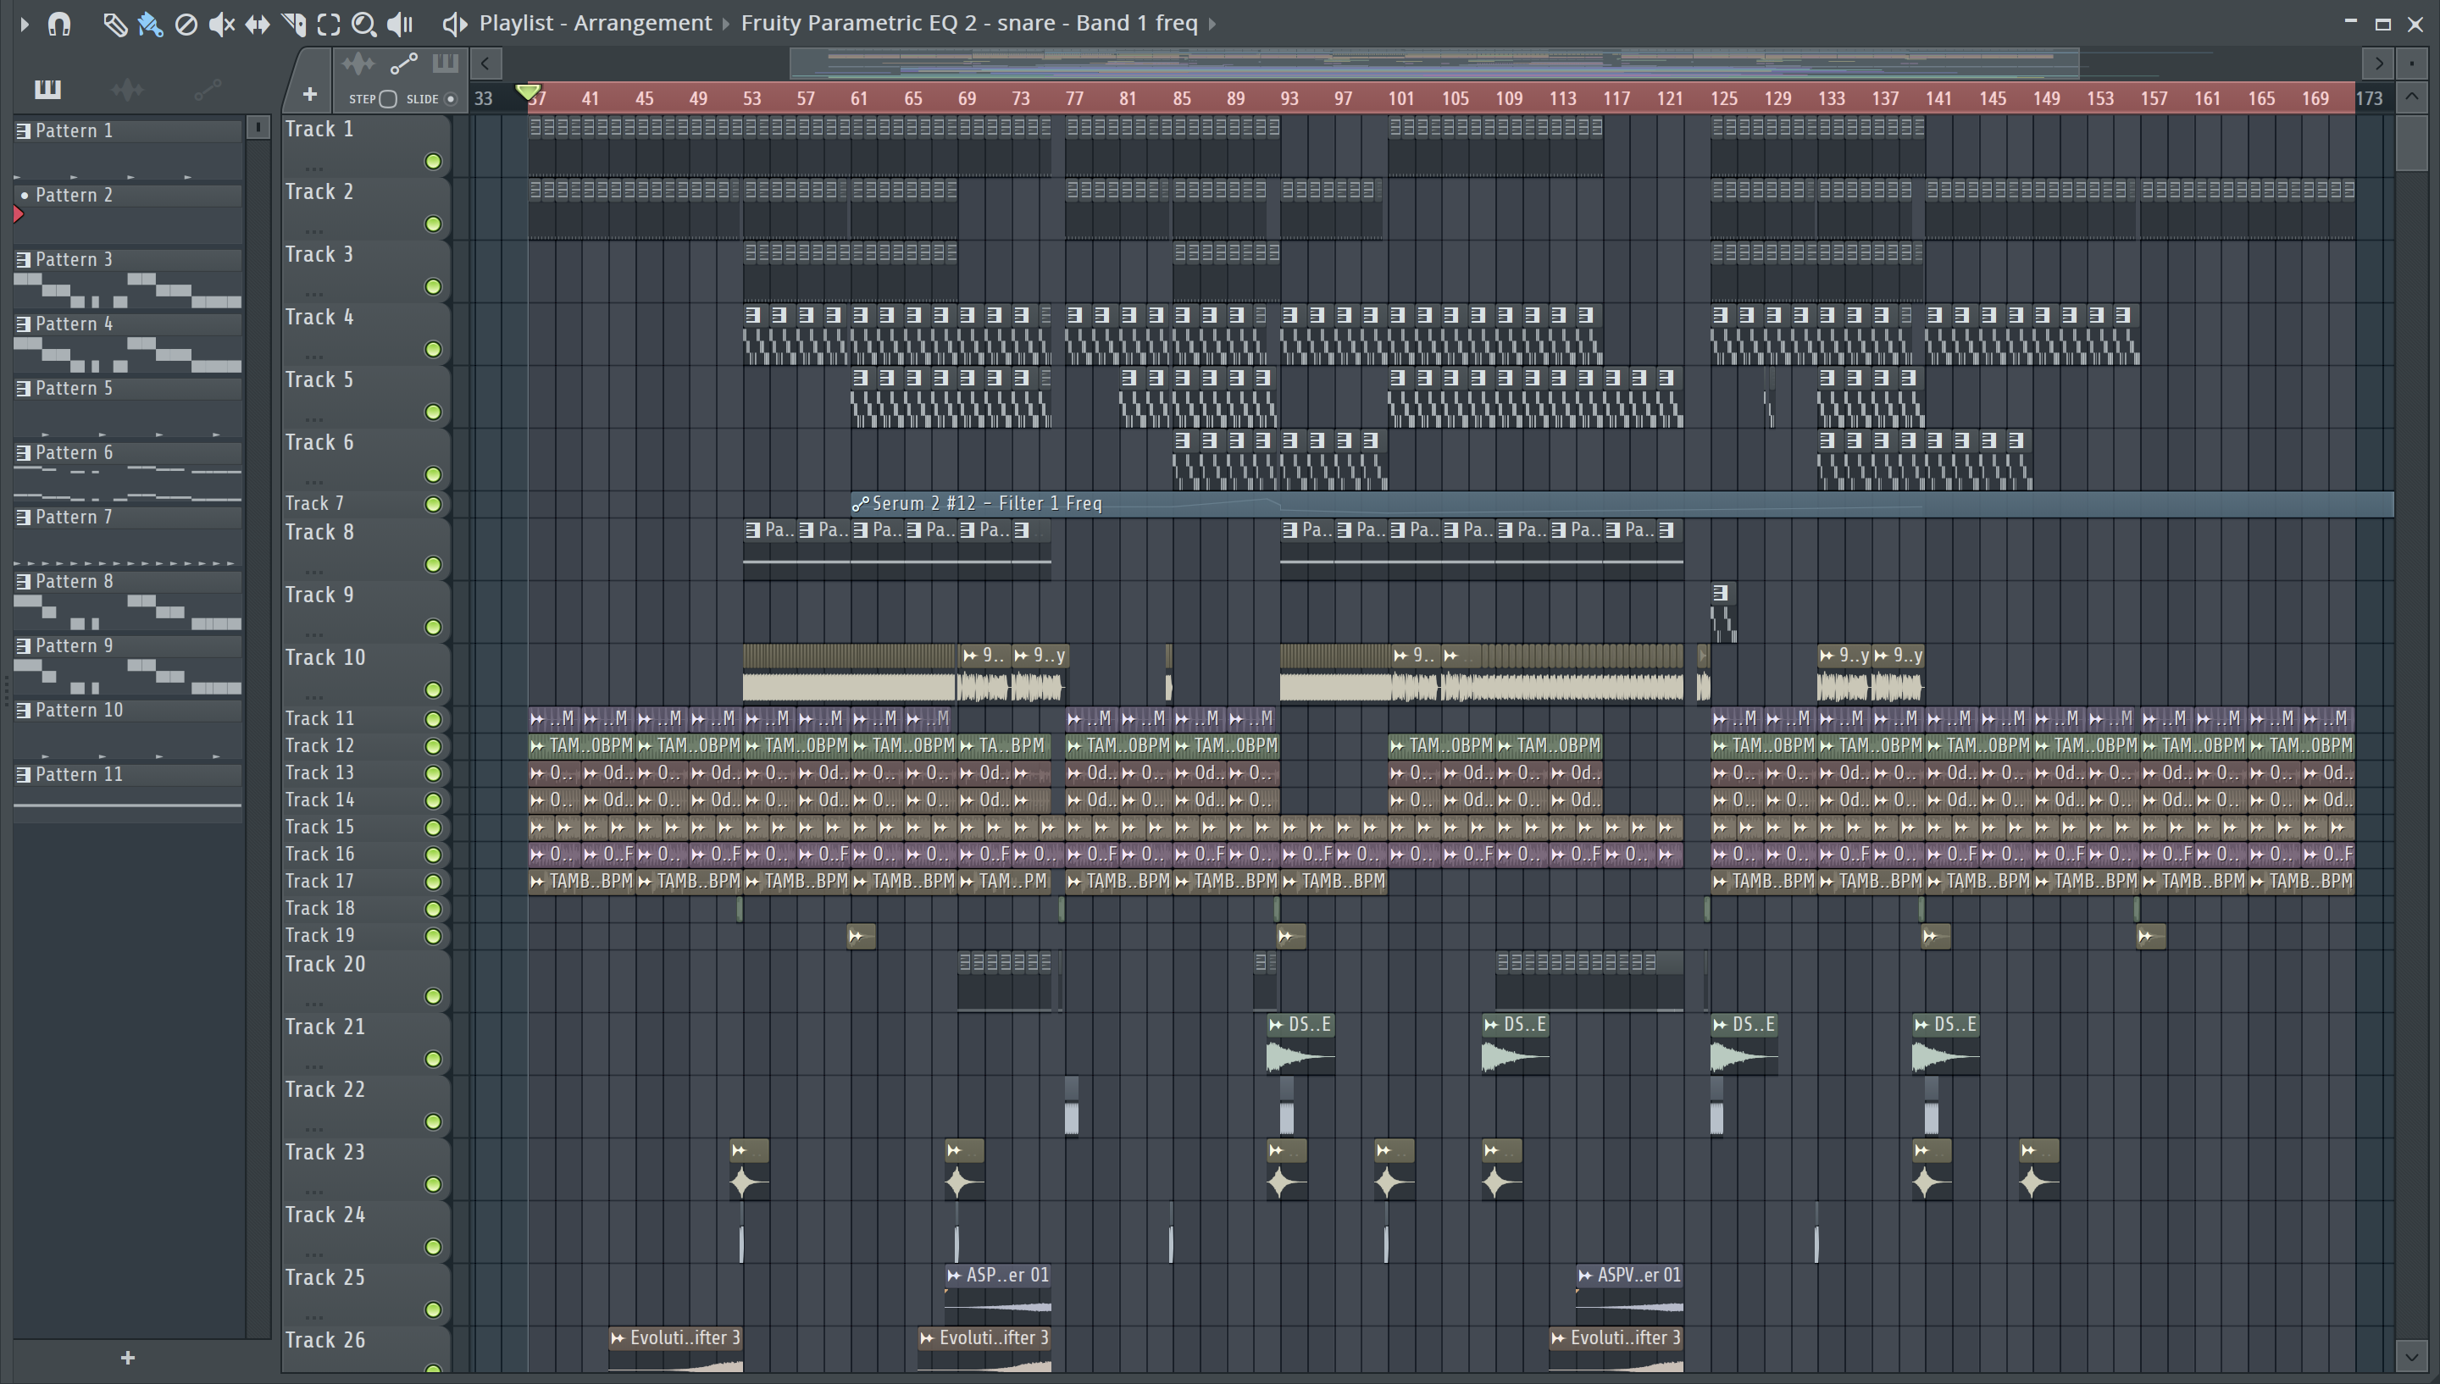Viewport: 2440px width, 1384px height.
Task: Select the Mute tool
Action: click(221, 24)
